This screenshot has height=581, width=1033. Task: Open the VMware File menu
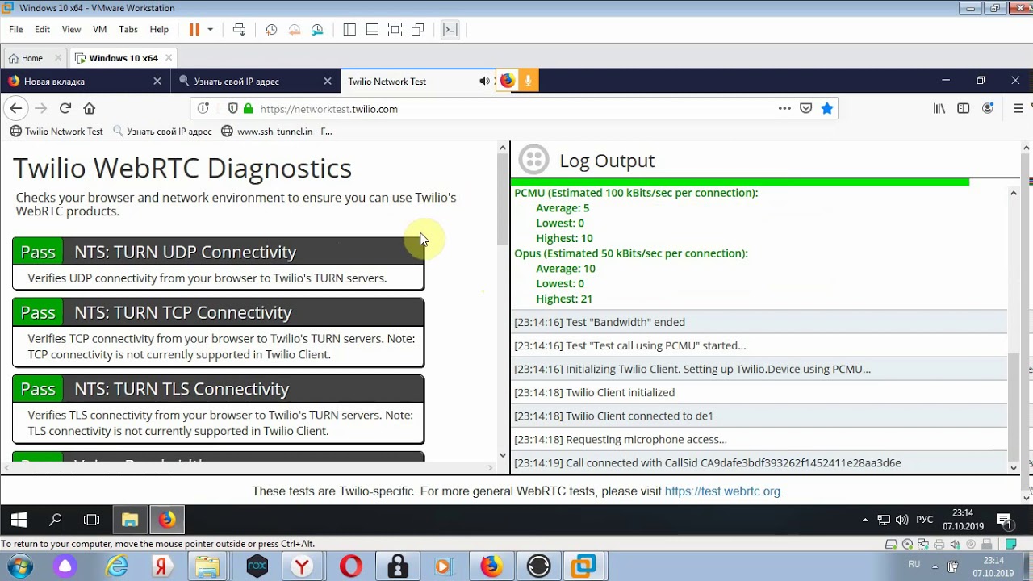(16, 29)
